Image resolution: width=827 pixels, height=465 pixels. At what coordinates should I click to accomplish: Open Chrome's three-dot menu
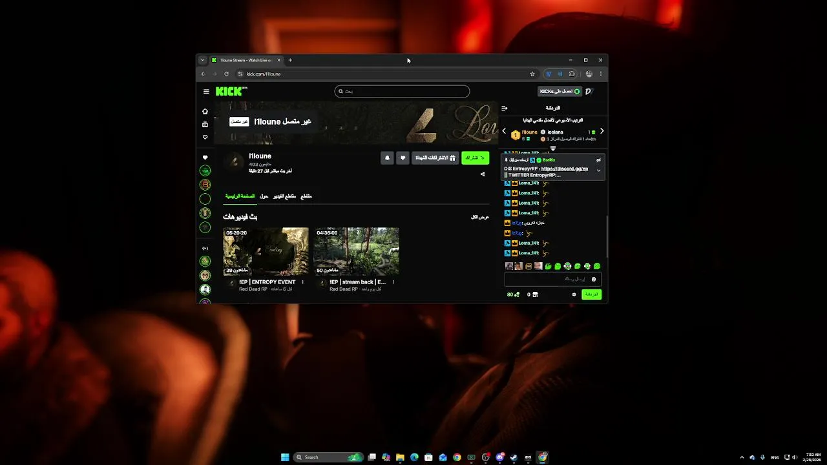(x=600, y=74)
